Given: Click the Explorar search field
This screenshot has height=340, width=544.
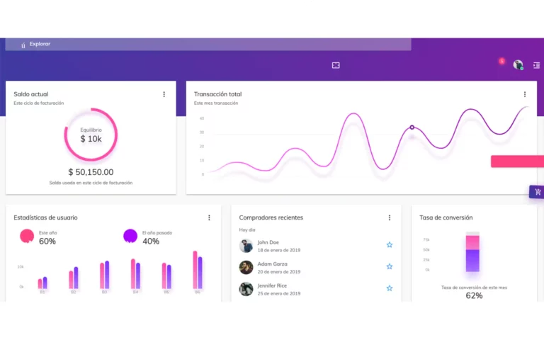Looking at the screenshot, I should pyautogui.click(x=212, y=44).
